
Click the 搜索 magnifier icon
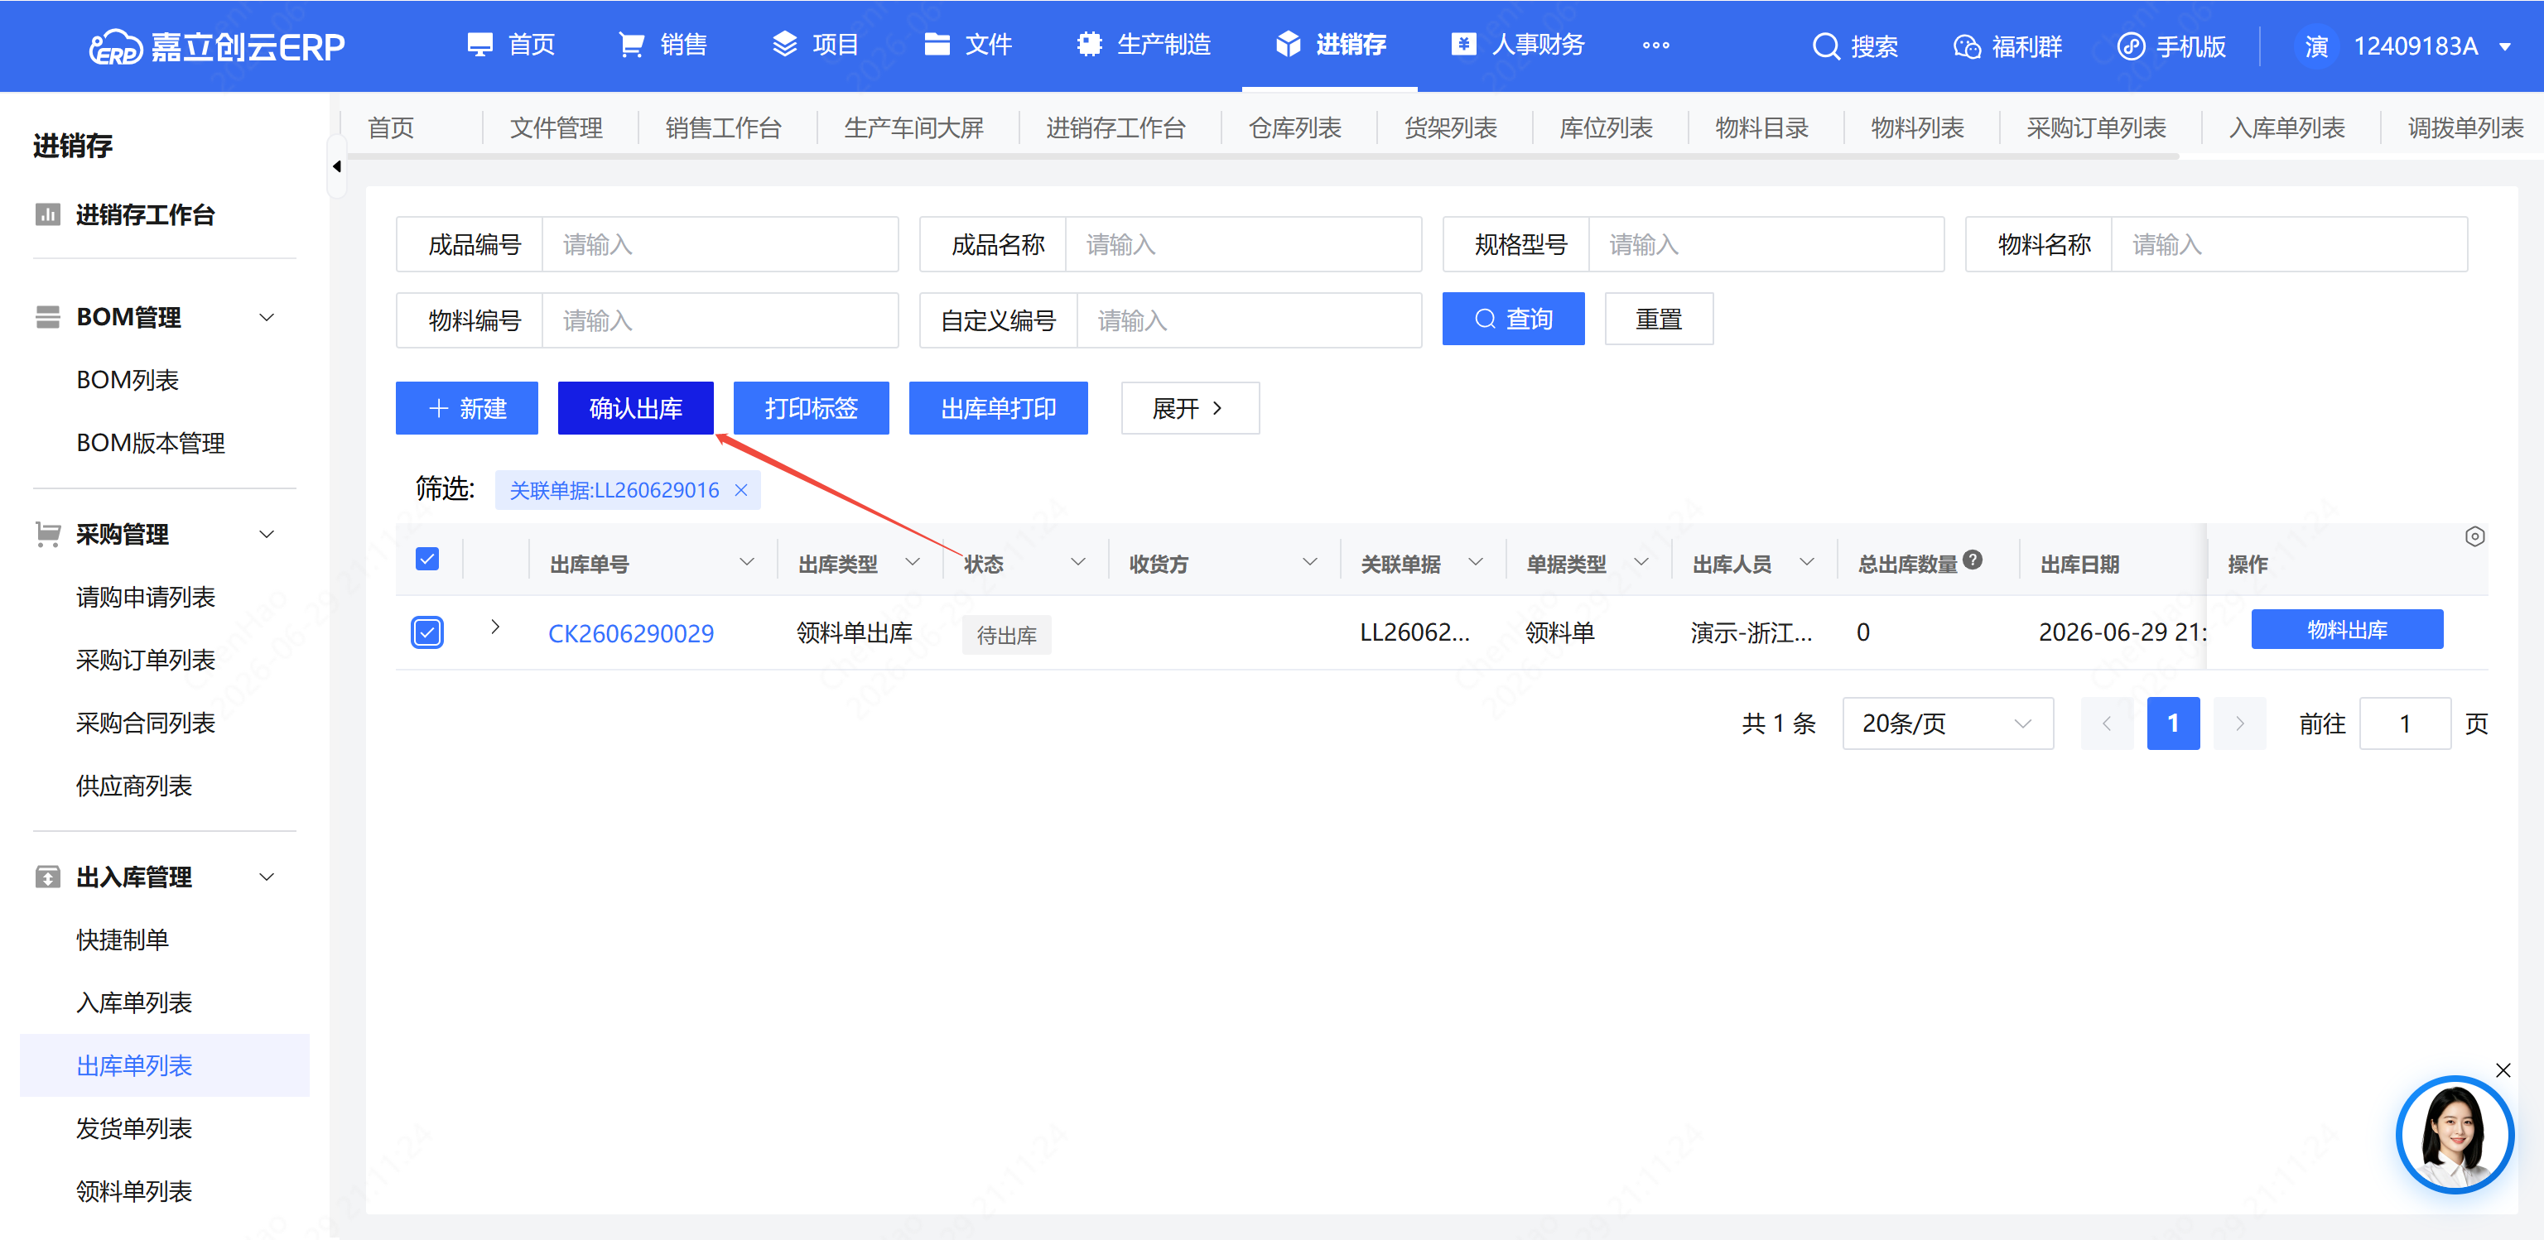point(1826,46)
